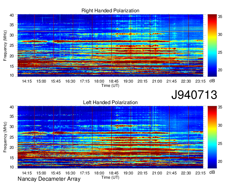Click "30" dB value on Right Handed colorbar

(220, 34)
